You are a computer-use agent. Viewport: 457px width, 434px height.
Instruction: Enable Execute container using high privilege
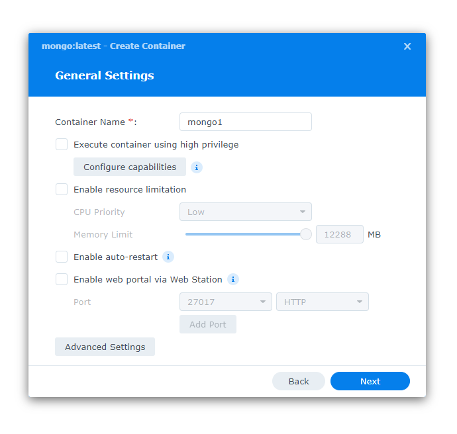coord(62,144)
